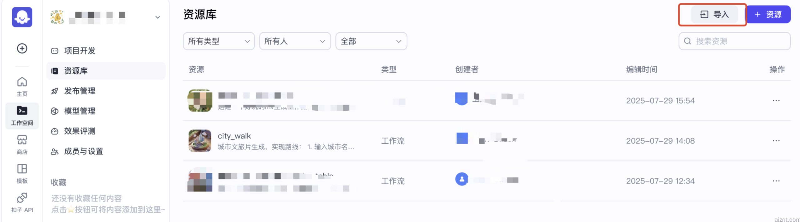Screen dimensions: 800x222
Task: Open the 发布管理 publish management entry
Action: click(x=80, y=91)
